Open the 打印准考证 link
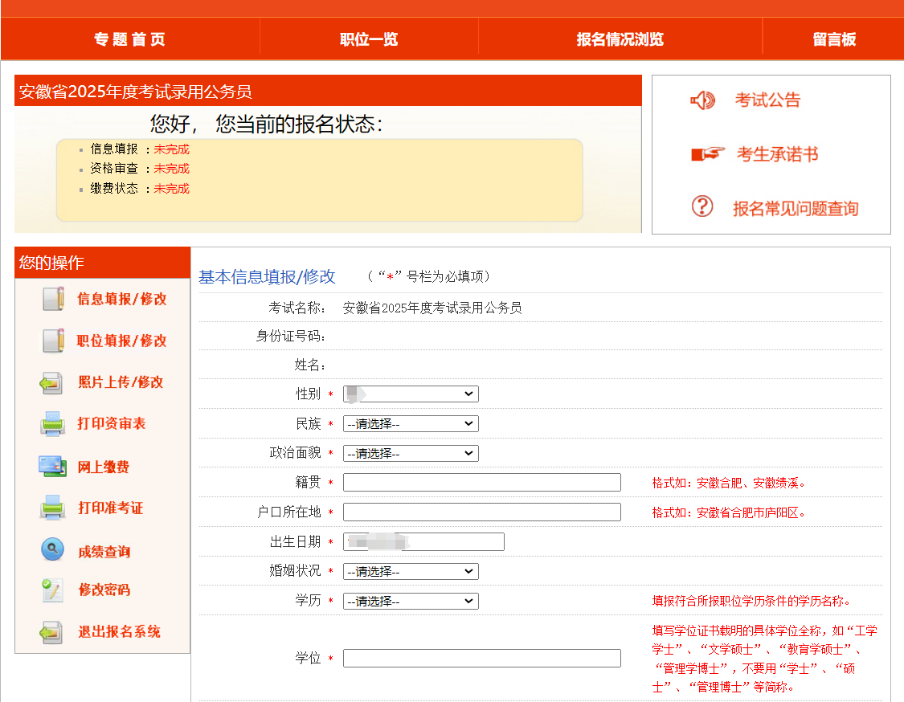Image resolution: width=904 pixels, height=702 pixels. pos(111,508)
